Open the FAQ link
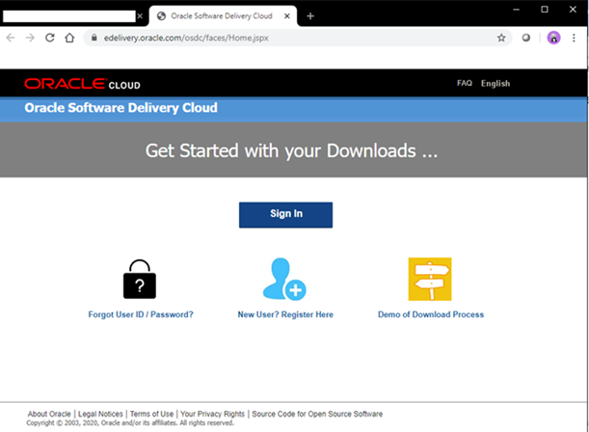This screenshot has height=432, width=589. 465,83
